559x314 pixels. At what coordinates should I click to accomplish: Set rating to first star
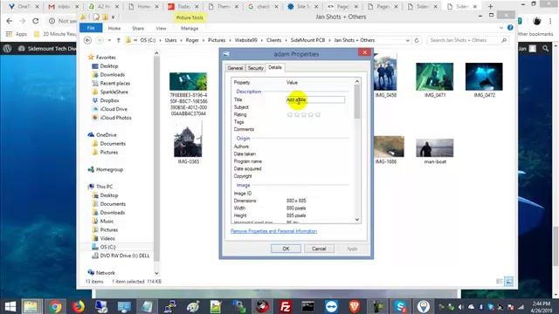(x=290, y=114)
